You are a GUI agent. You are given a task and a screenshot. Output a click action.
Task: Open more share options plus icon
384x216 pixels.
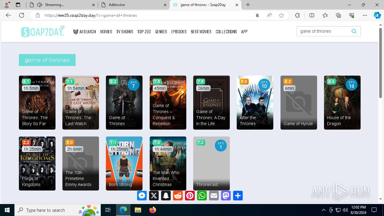point(238,196)
